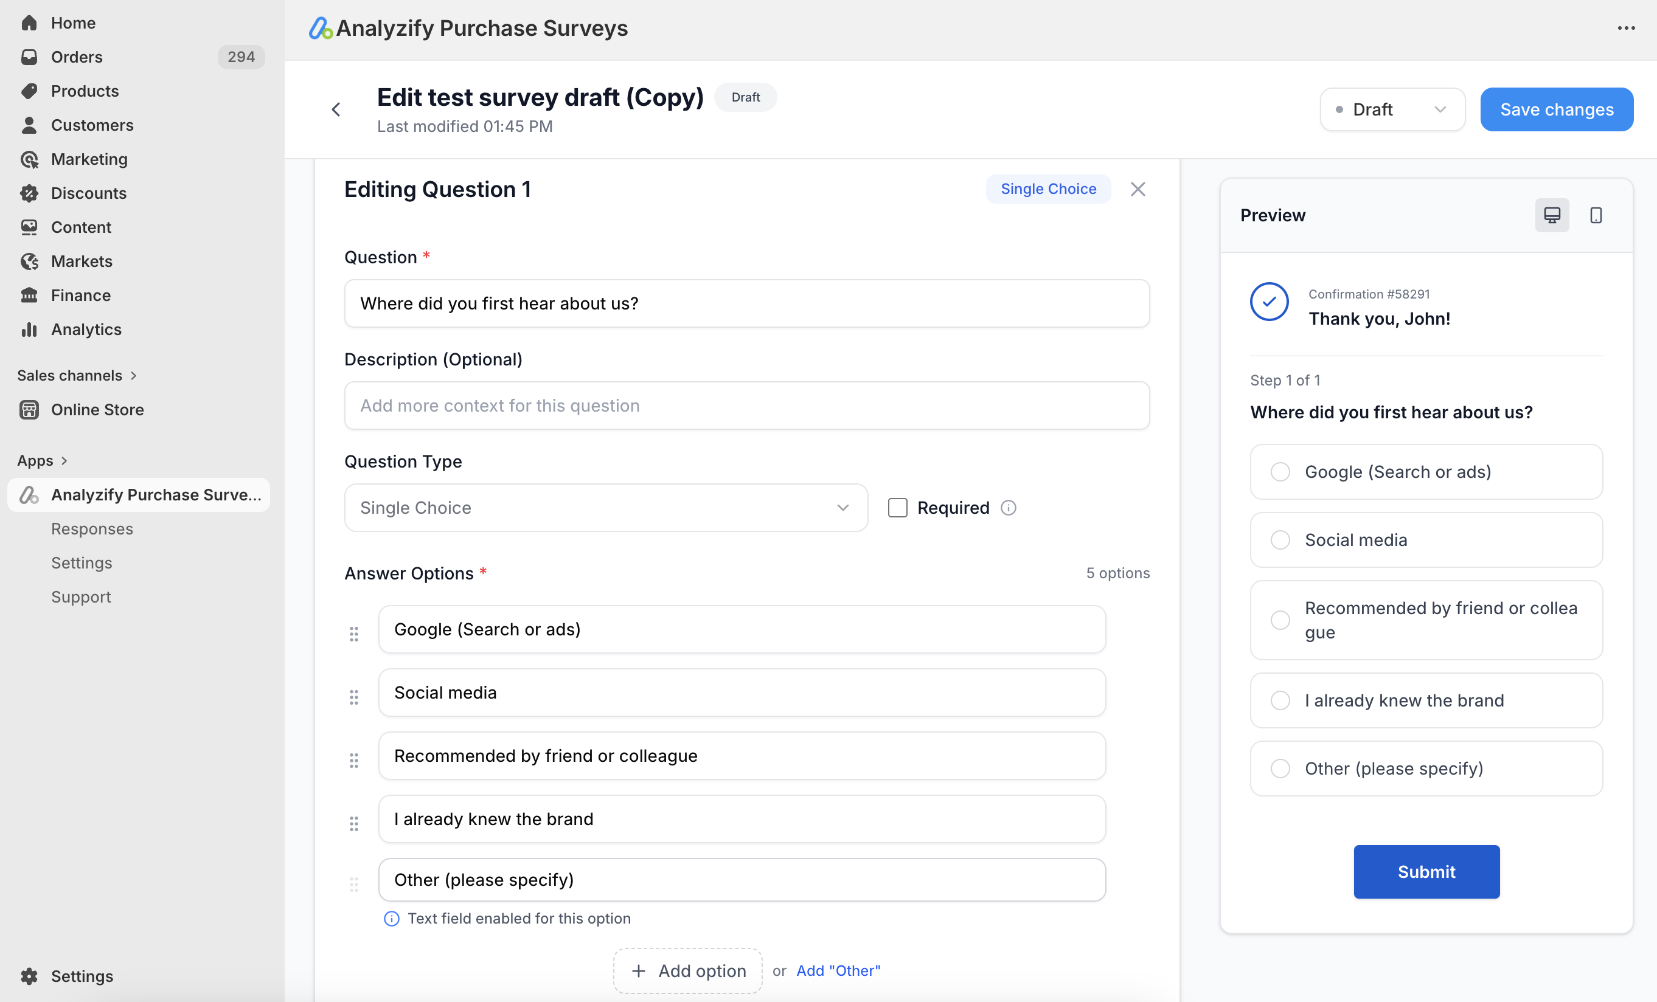Select Google (Search or ads) in preview
The image size is (1657, 1002).
[x=1281, y=471]
